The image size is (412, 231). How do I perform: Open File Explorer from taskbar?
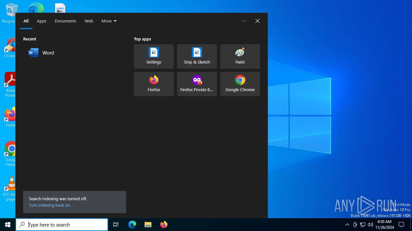tap(148, 225)
